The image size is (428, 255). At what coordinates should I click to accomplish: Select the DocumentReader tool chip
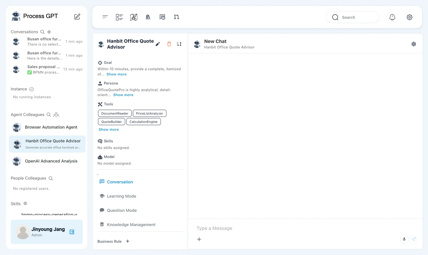point(115,113)
